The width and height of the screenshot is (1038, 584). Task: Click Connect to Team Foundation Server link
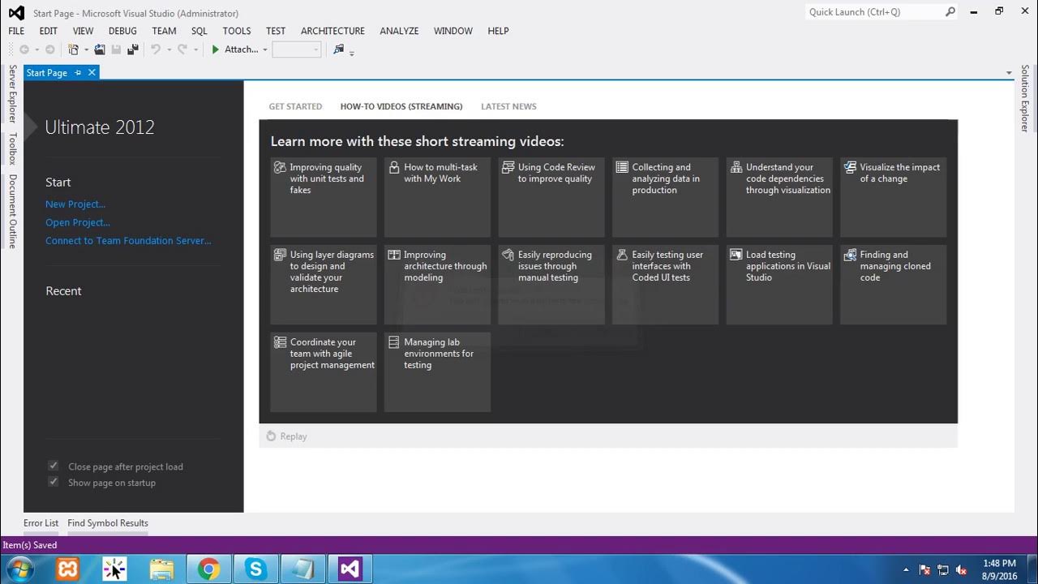click(x=128, y=241)
